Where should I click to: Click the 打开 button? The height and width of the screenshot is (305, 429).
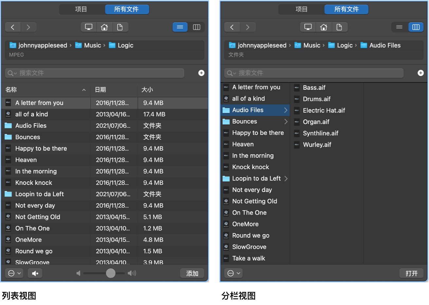pyautogui.click(x=411, y=273)
